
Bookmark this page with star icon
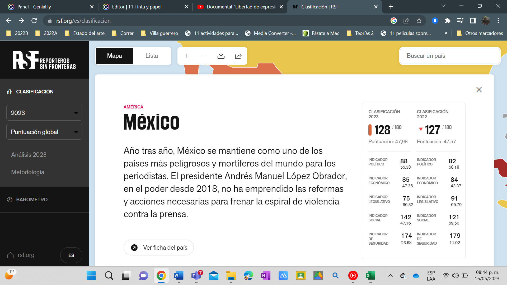click(x=419, y=21)
